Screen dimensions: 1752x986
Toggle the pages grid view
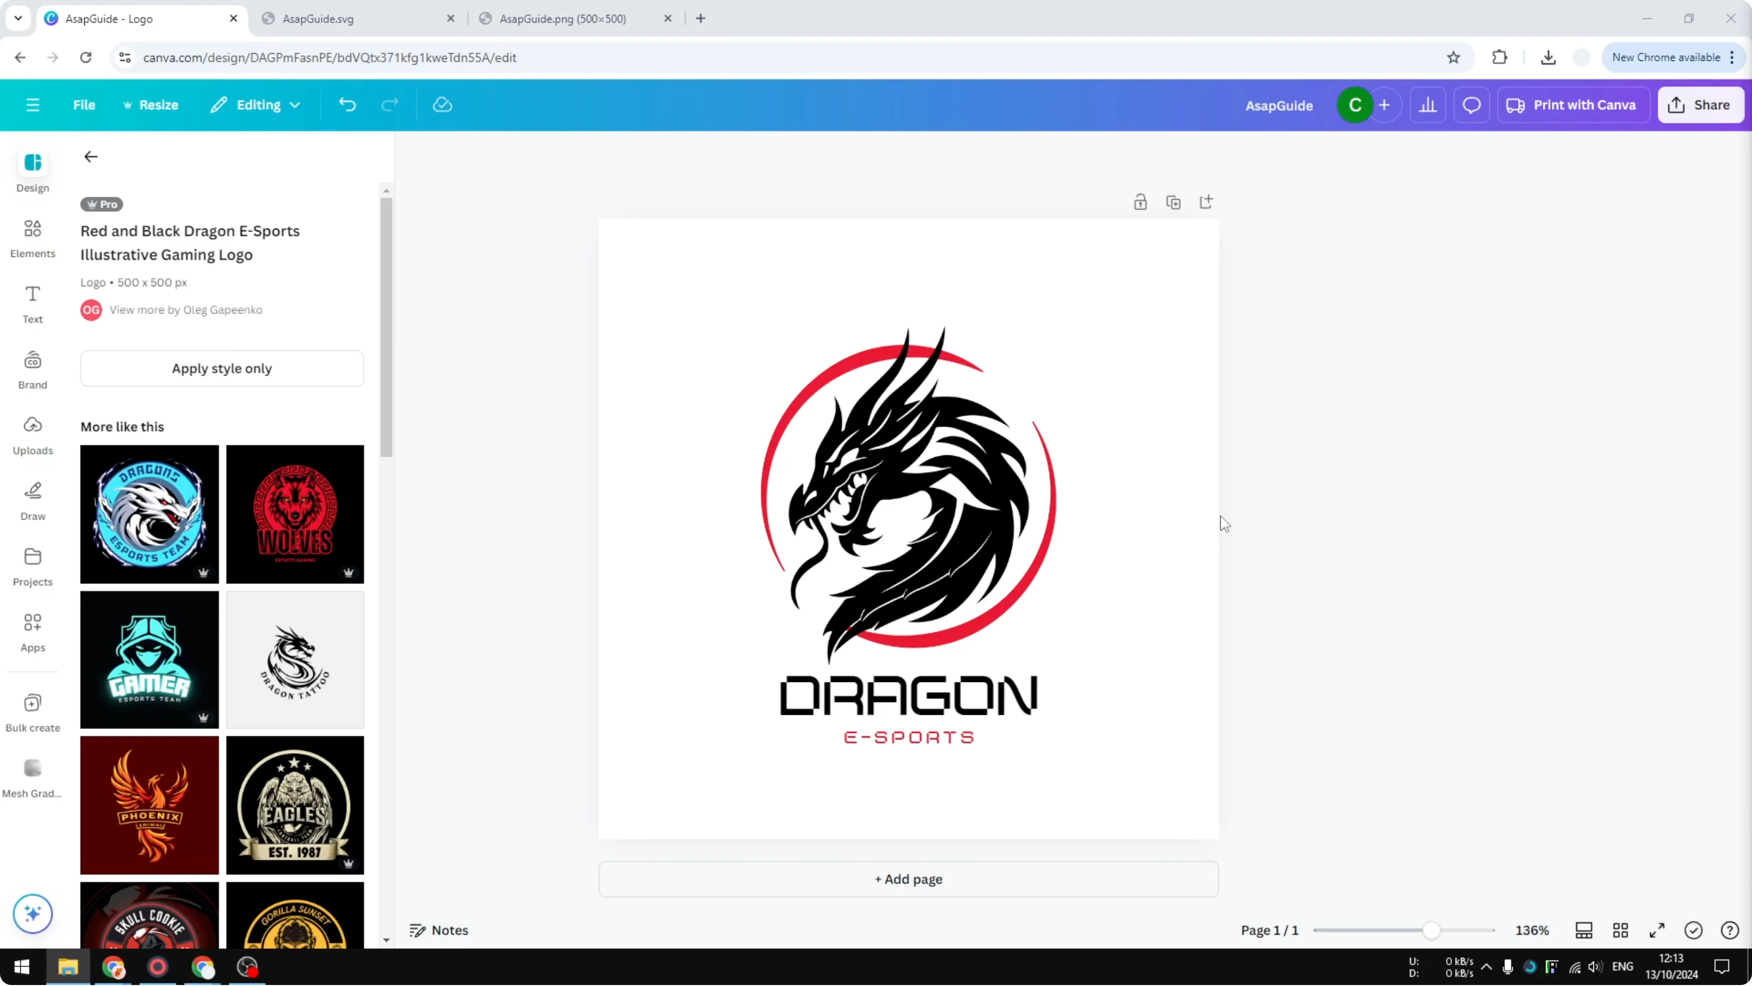1620,930
